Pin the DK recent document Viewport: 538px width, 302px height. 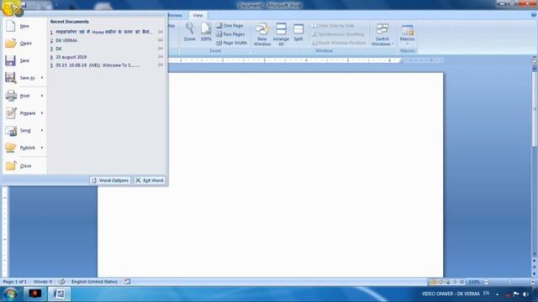point(161,49)
